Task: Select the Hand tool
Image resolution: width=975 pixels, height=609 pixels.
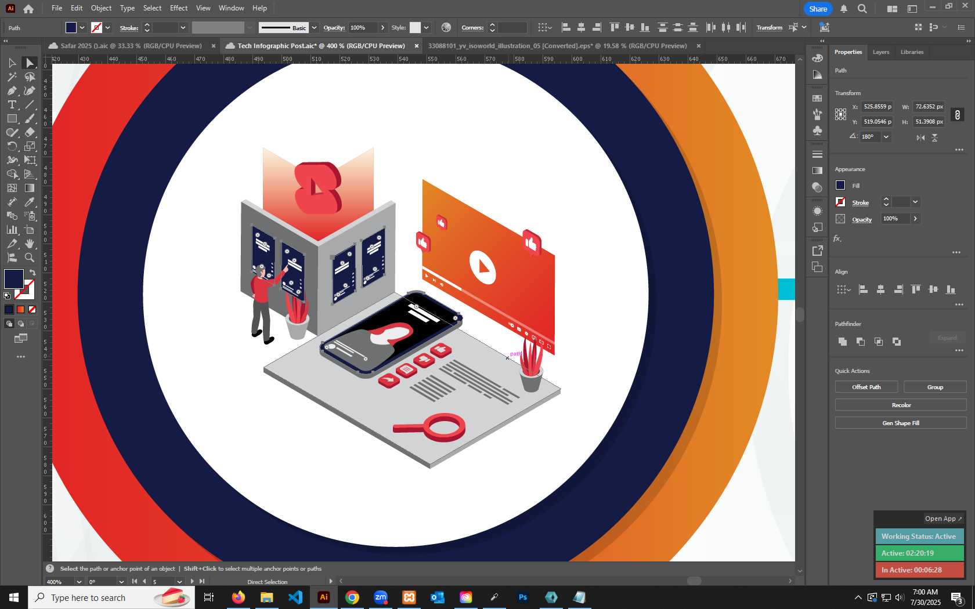Action: click(x=30, y=244)
